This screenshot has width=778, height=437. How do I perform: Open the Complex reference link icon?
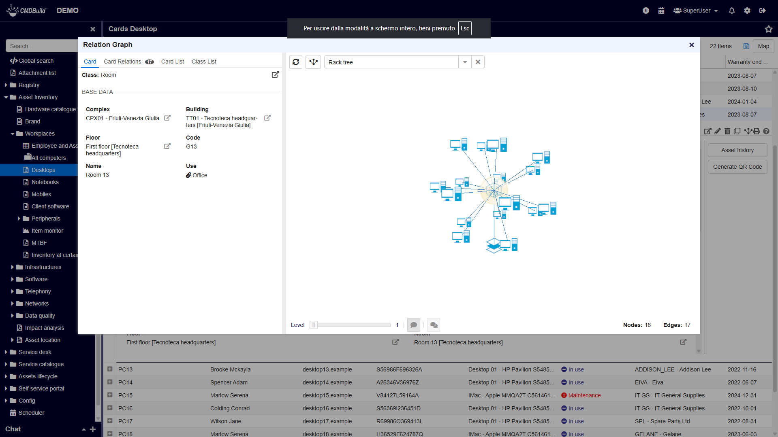167,118
